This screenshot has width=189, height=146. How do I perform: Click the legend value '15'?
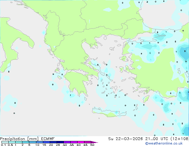tap(44, 145)
